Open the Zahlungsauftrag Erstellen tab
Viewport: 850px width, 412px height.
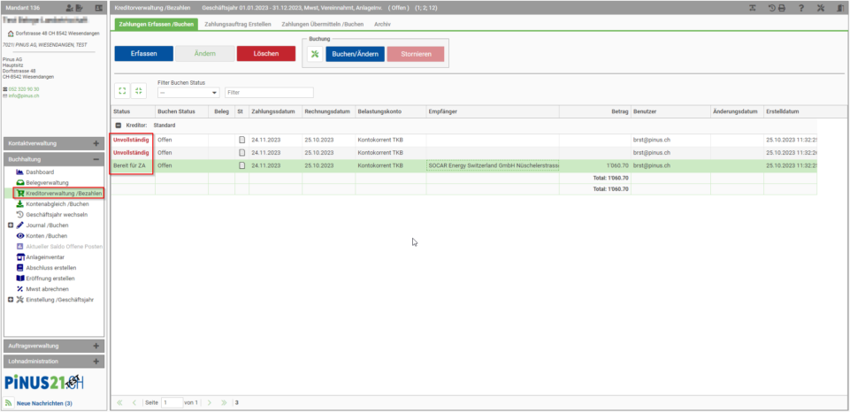[237, 25]
